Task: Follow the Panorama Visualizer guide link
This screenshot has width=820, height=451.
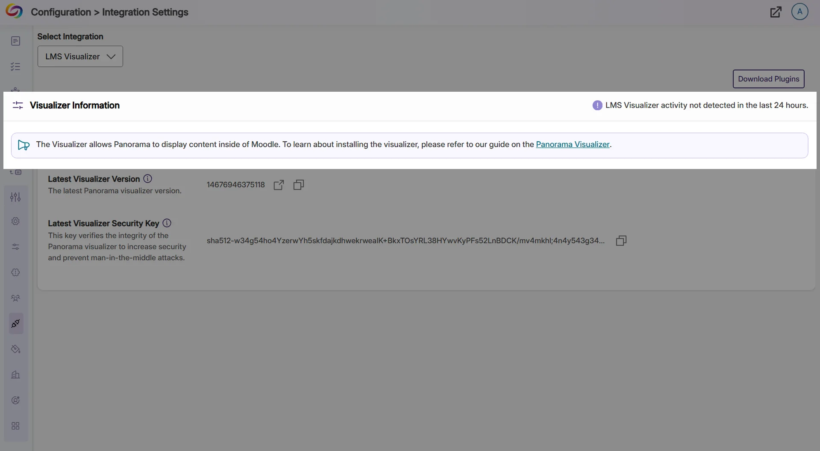Action: tap(573, 144)
